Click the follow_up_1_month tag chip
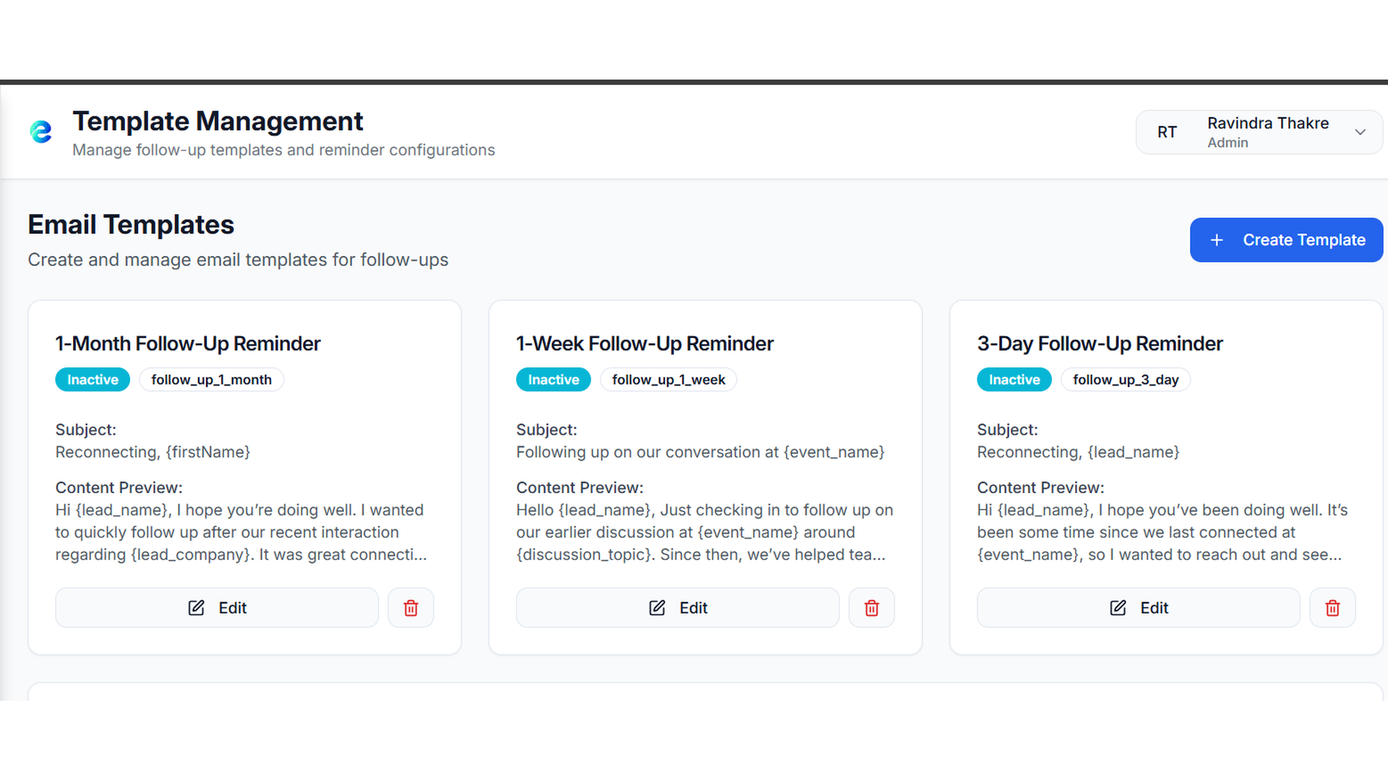Screen dimensions: 1388x781 pyautogui.click(x=211, y=379)
